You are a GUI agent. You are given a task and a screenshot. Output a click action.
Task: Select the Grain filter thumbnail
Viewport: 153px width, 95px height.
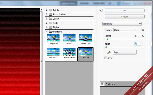click(69, 38)
